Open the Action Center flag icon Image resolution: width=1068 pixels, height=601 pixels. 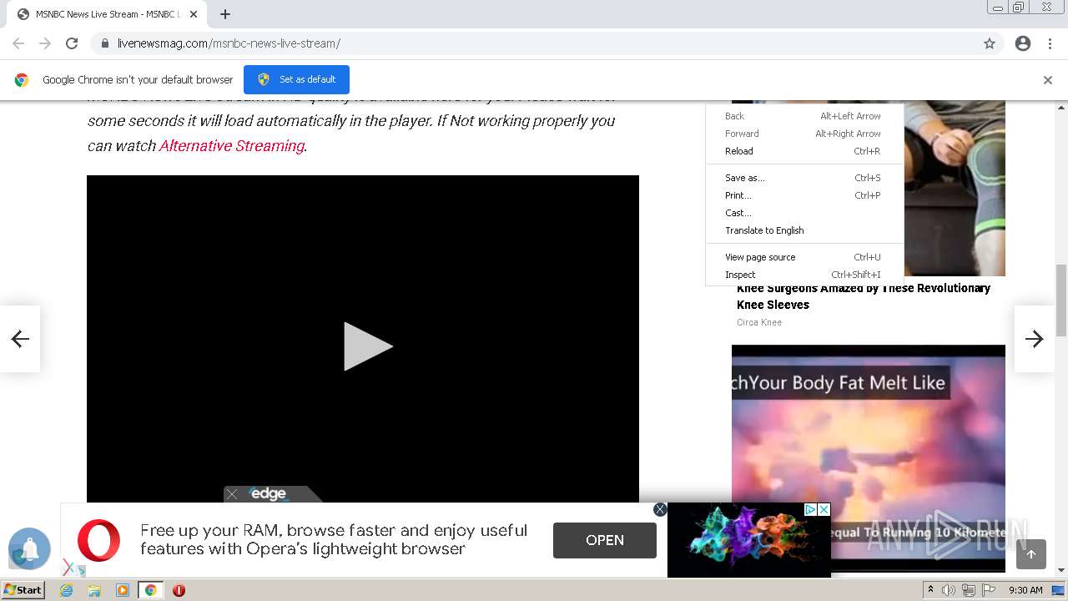pyautogui.click(x=989, y=590)
